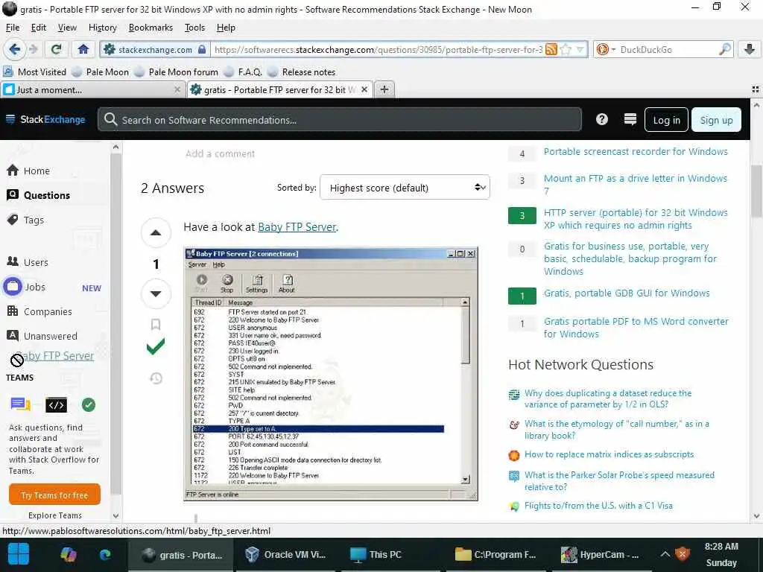Open the View menu
This screenshot has height=572, width=763.
(x=67, y=28)
